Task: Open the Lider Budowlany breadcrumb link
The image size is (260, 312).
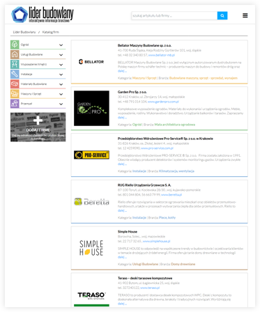Action: click(x=24, y=32)
